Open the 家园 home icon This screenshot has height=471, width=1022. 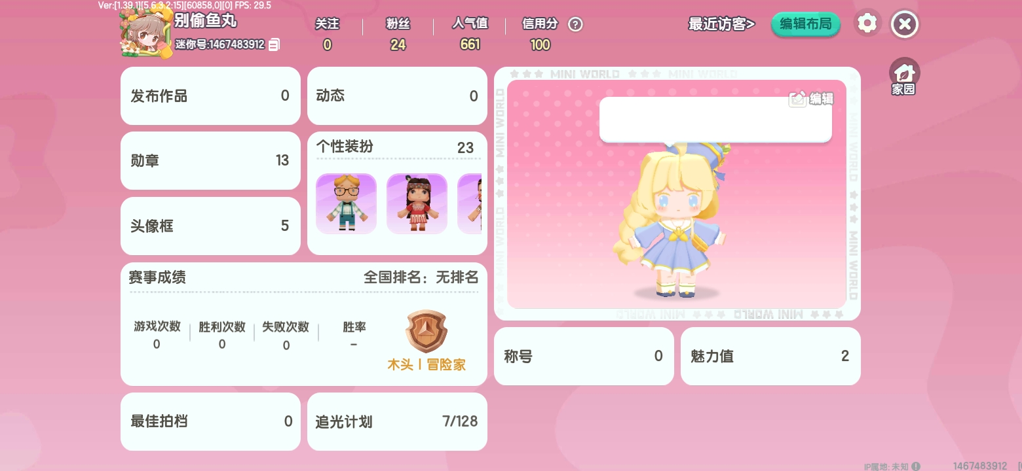click(x=904, y=77)
